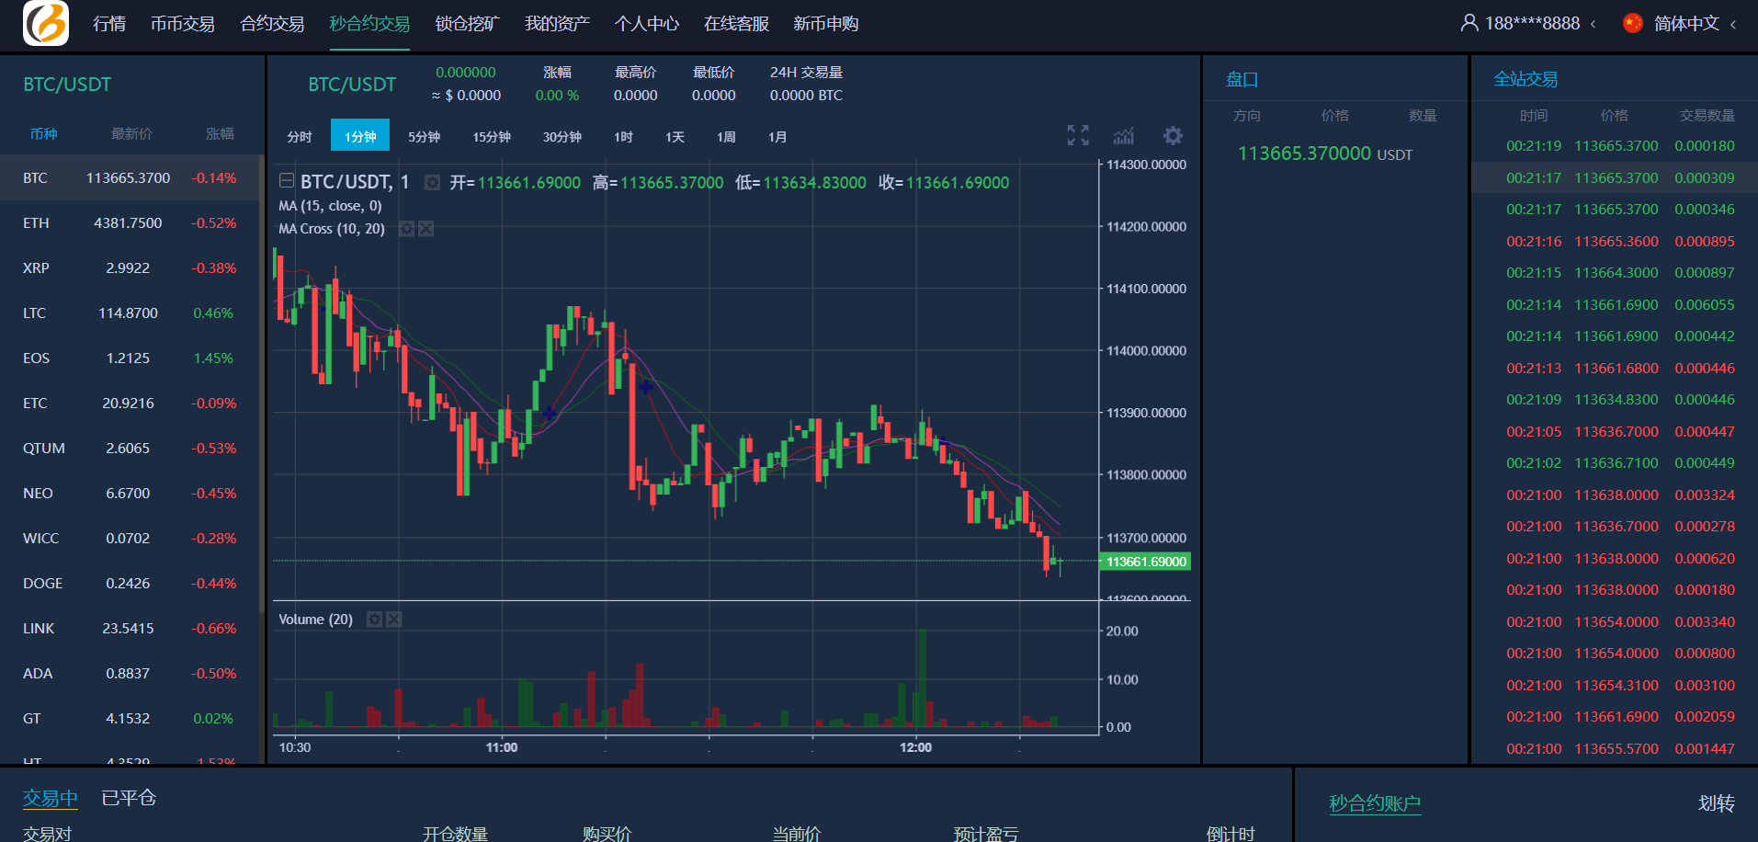The height and width of the screenshot is (842, 1758).
Task: Click the exchange logo in the header
Action: click(x=46, y=23)
